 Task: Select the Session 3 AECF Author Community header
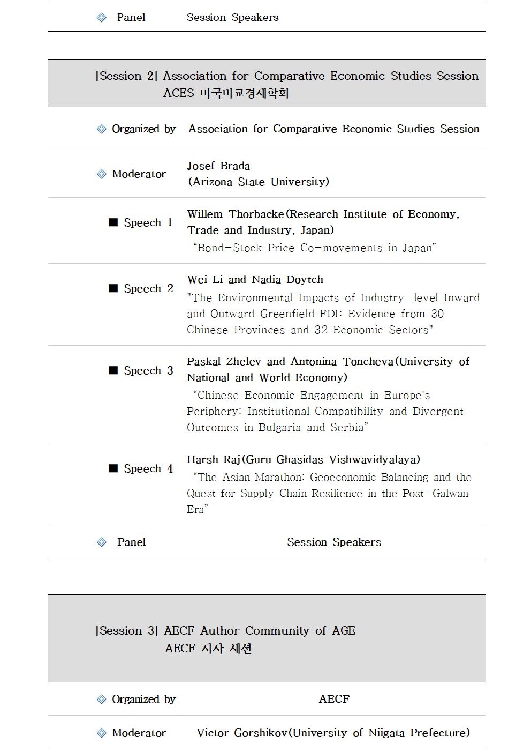click(x=225, y=631)
